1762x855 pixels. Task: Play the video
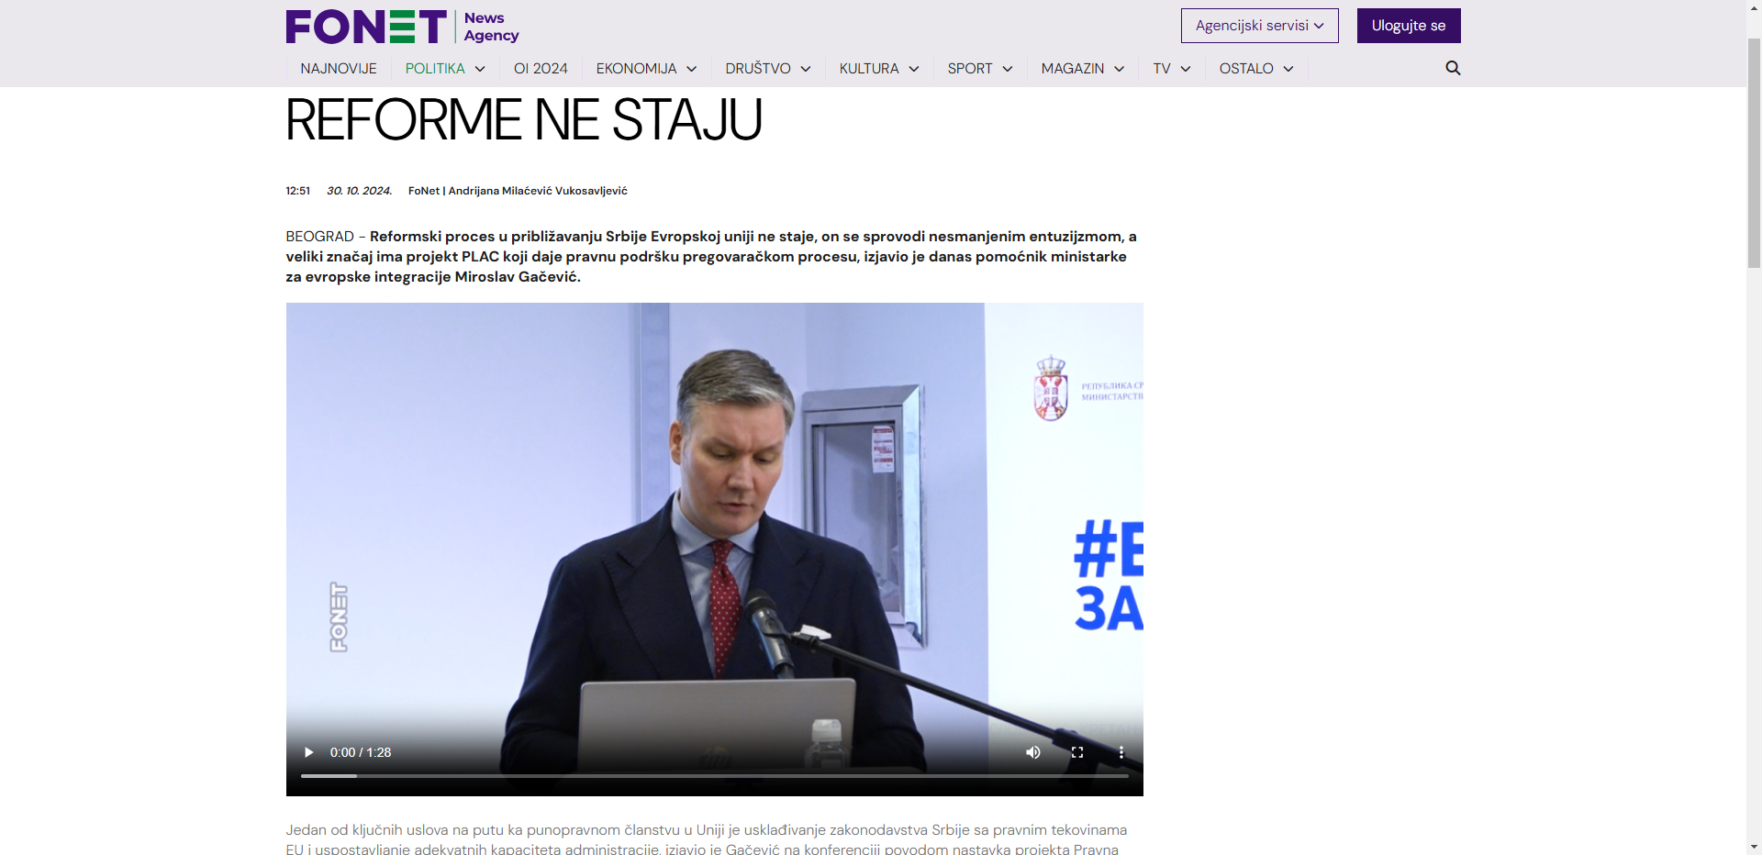(x=309, y=752)
